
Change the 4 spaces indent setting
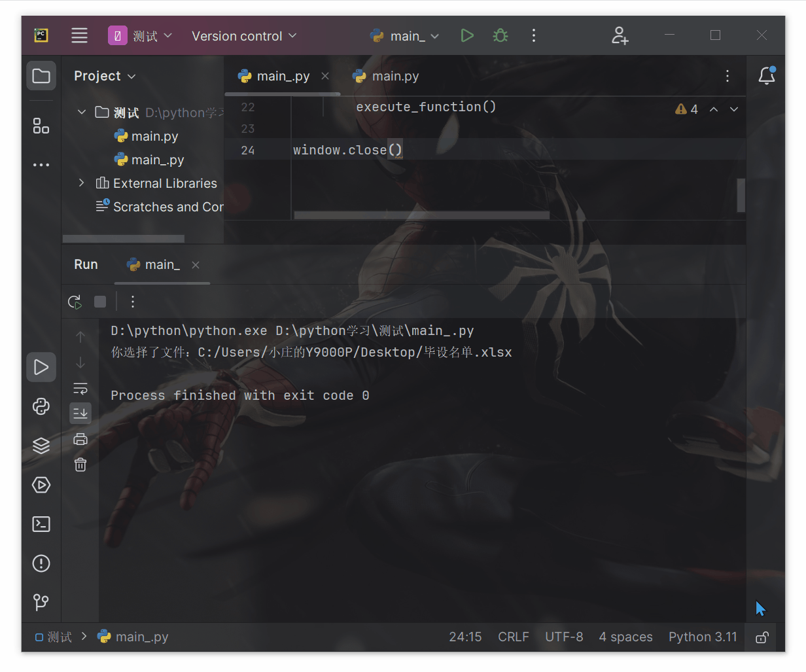[x=625, y=637]
